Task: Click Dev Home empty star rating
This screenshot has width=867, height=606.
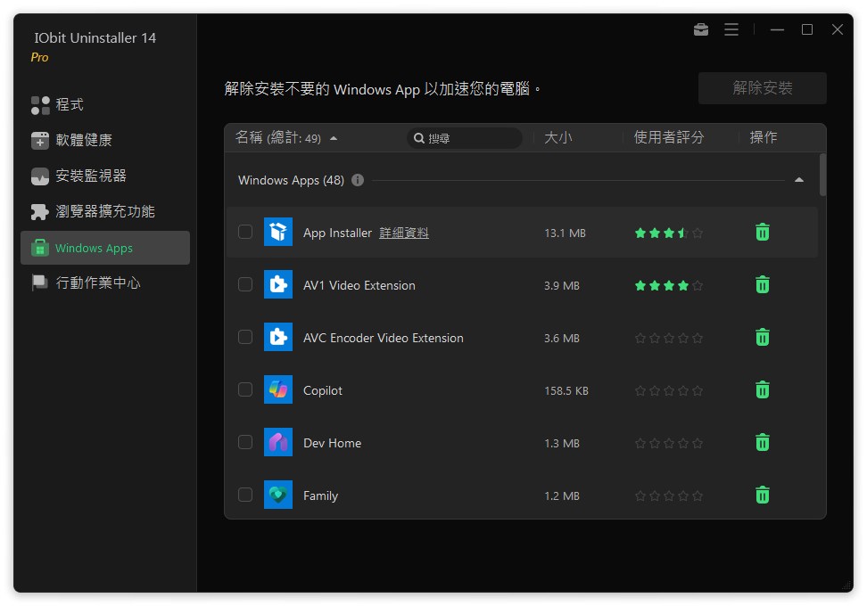Action: pyautogui.click(x=668, y=443)
